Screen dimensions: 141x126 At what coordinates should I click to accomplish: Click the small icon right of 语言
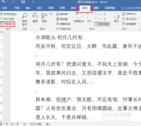(51, 14)
